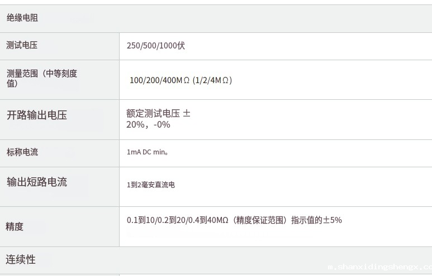The image size is (432, 276).
Task: Click the 100/200/400MΩ range text
Action: (159, 80)
